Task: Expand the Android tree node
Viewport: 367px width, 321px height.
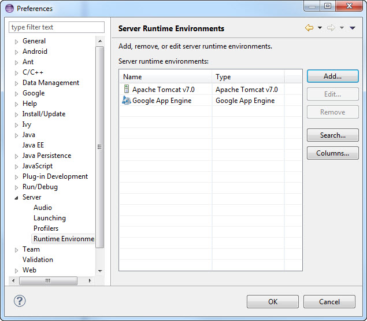Action: (x=16, y=52)
